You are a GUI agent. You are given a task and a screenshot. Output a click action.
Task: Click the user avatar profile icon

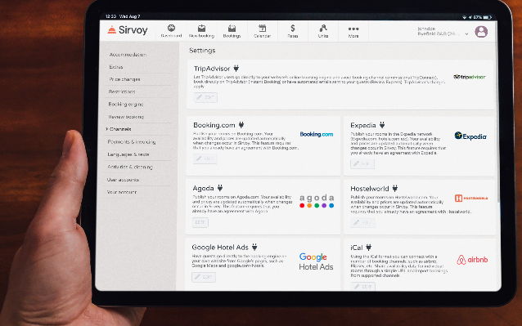point(481,32)
